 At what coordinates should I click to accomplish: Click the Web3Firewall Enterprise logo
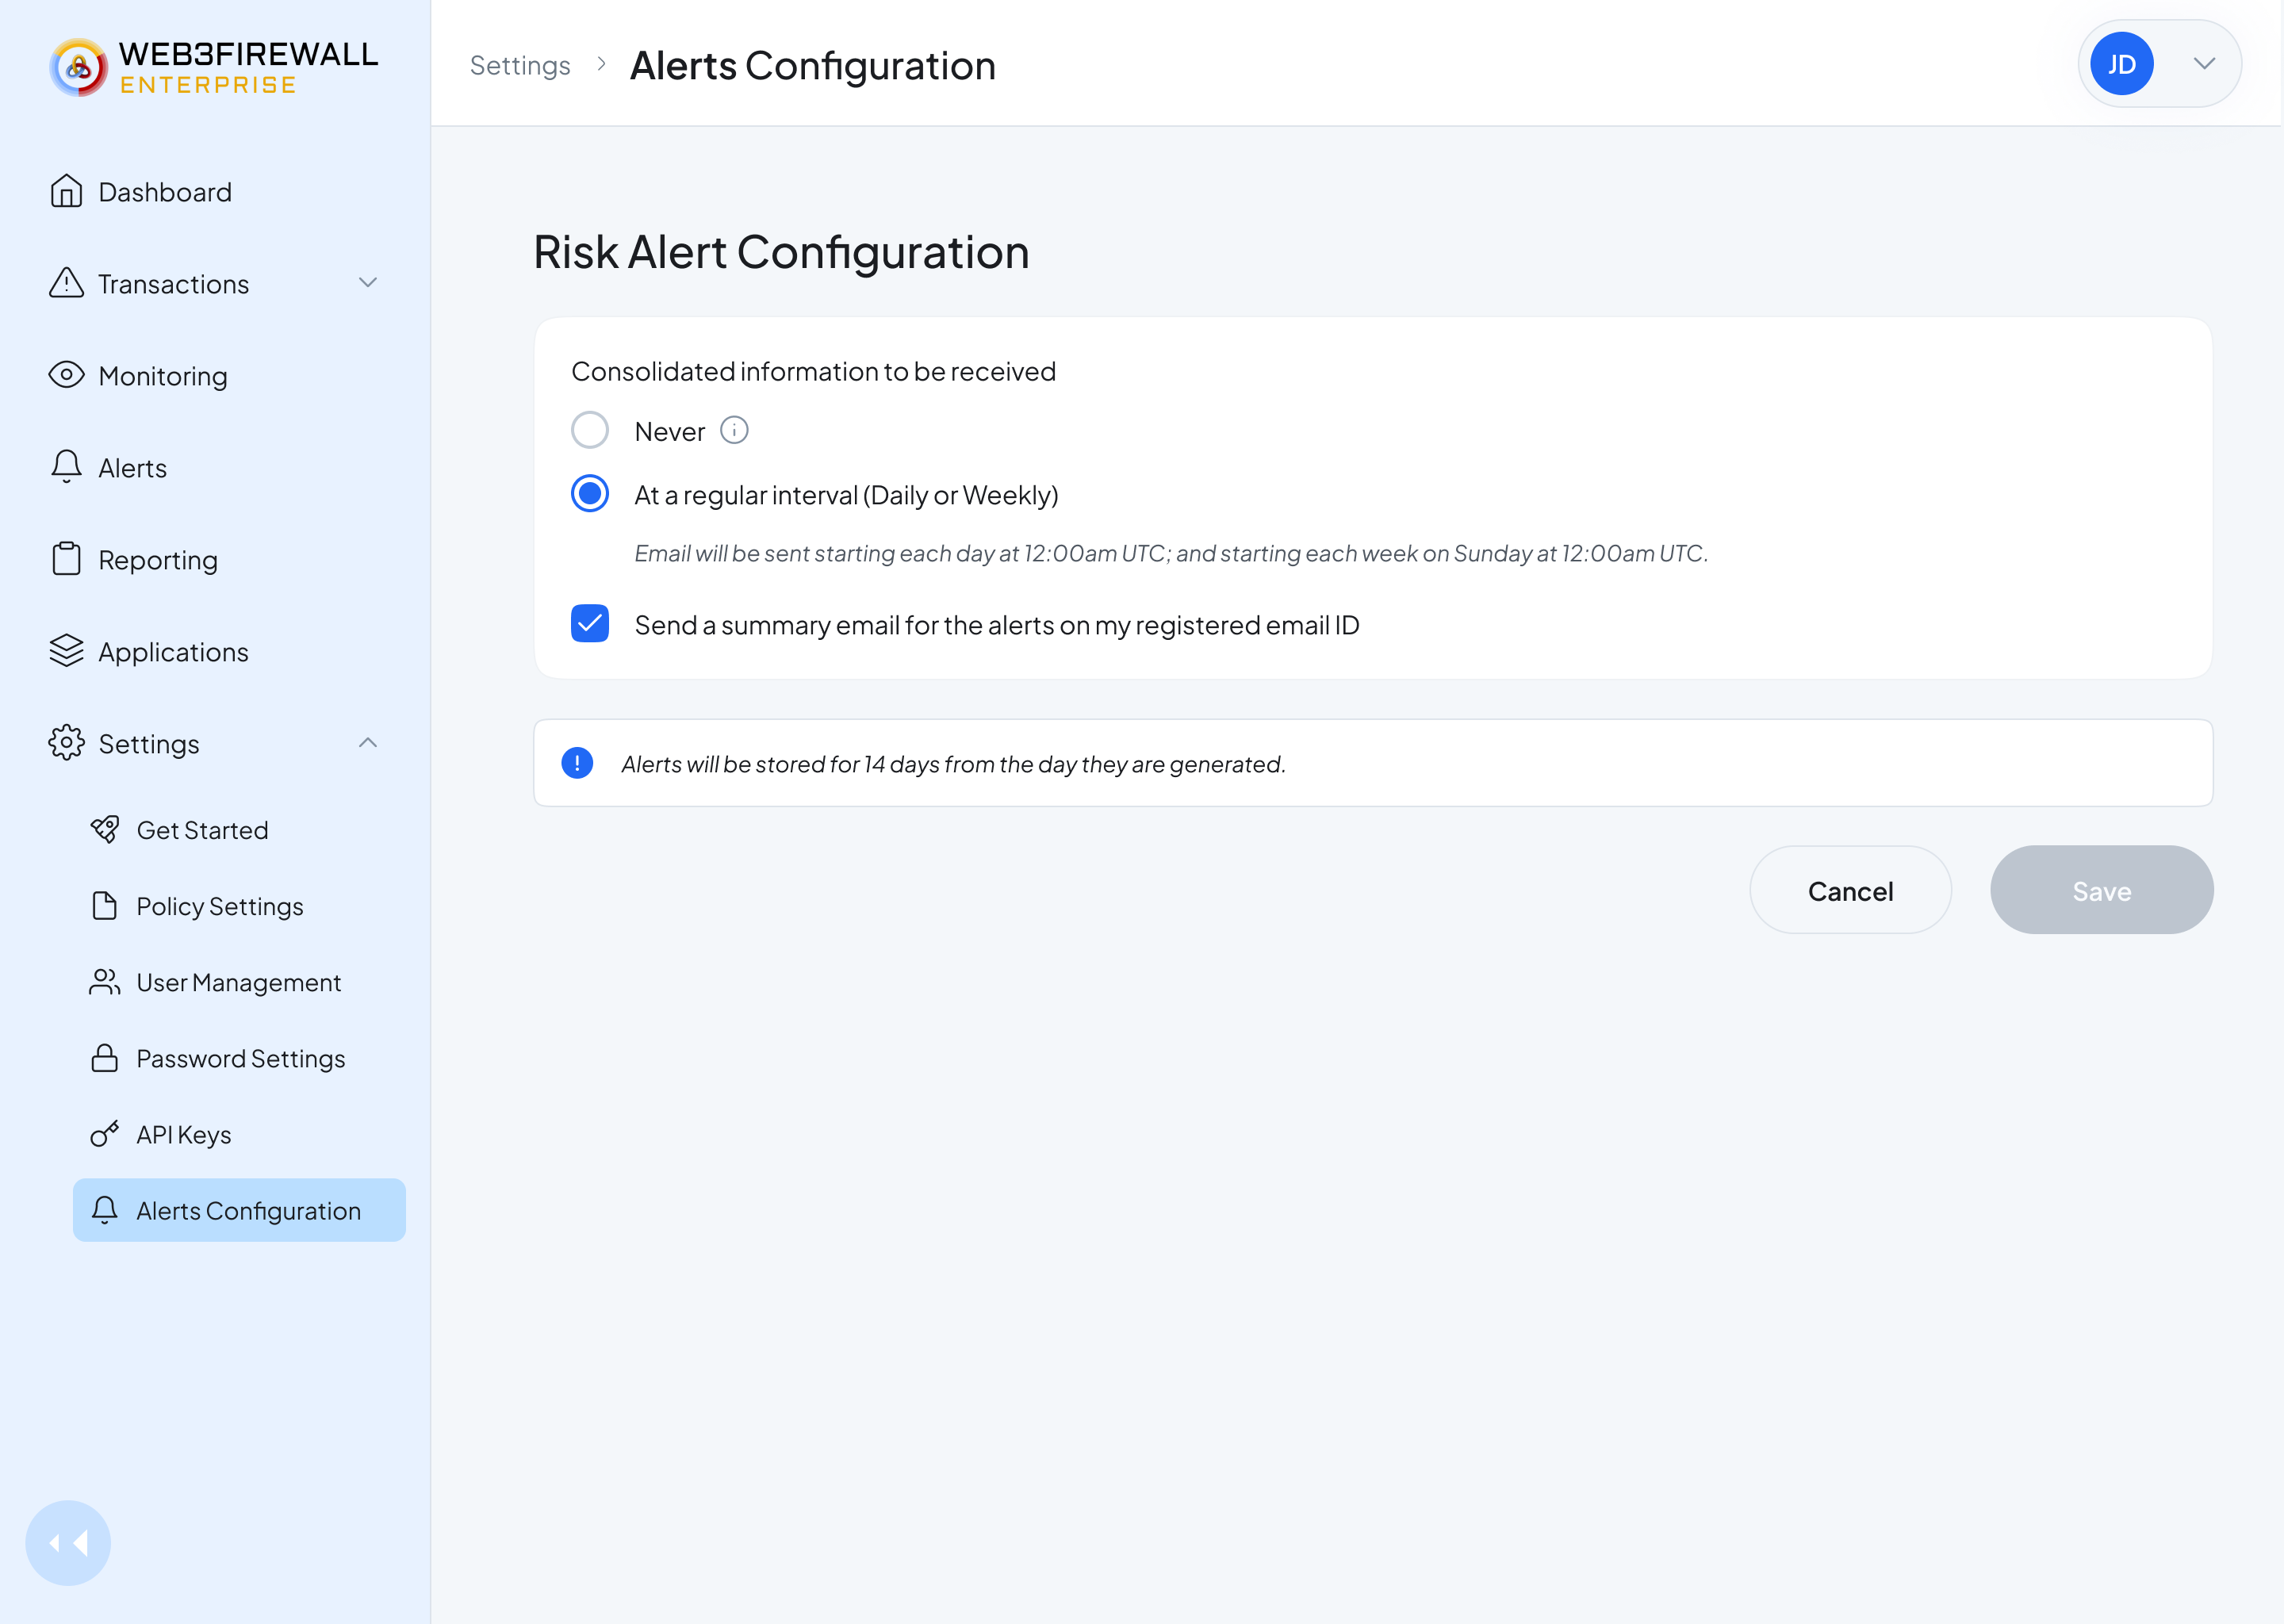pyautogui.click(x=213, y=67)
